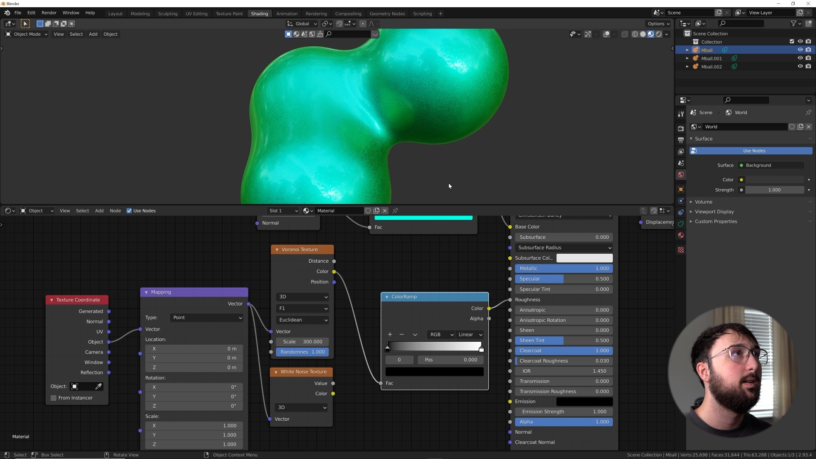The height and width of the screenshot is (459, 816).
Task: Pin the material in node editor header
Action: point(395,210)
